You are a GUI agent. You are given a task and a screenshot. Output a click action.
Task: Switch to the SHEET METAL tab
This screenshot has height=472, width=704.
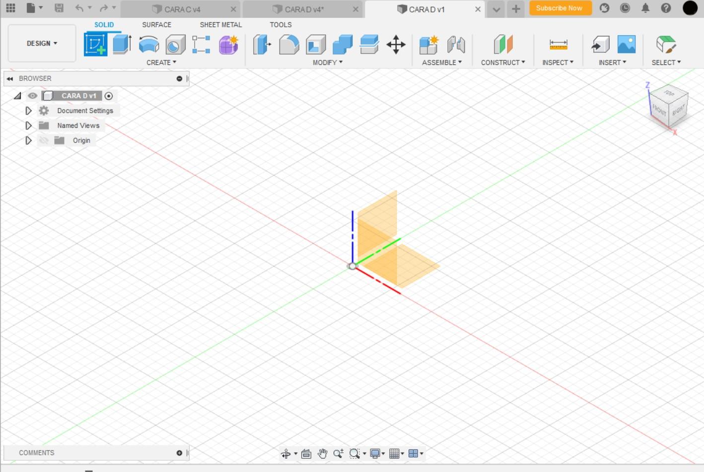point(221,24)
